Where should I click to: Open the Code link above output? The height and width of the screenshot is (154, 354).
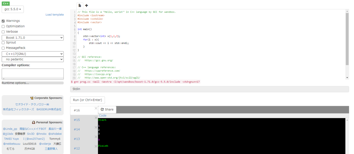[103, 116]
